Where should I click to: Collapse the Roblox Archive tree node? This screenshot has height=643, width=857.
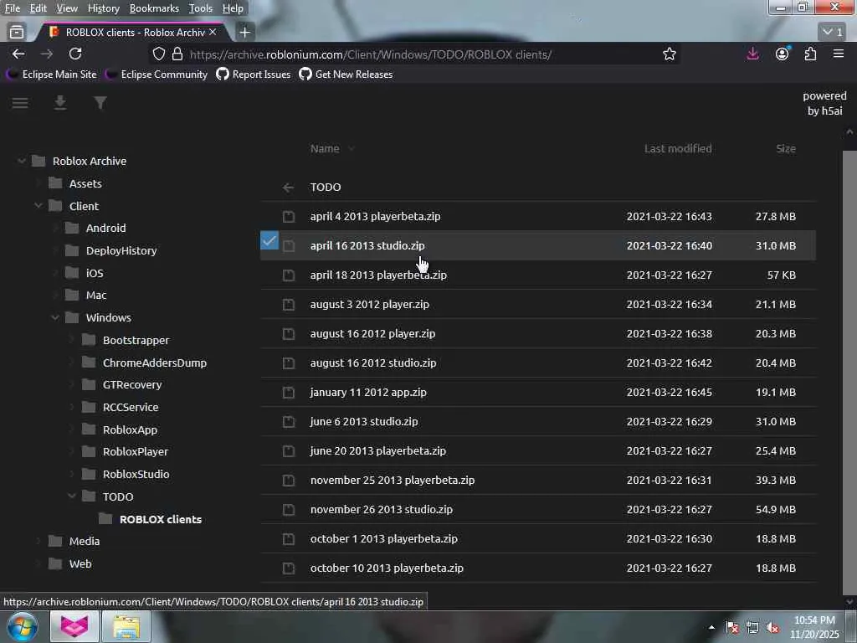point(21,161)
